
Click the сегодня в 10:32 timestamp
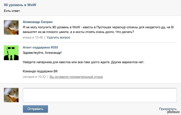34,77
